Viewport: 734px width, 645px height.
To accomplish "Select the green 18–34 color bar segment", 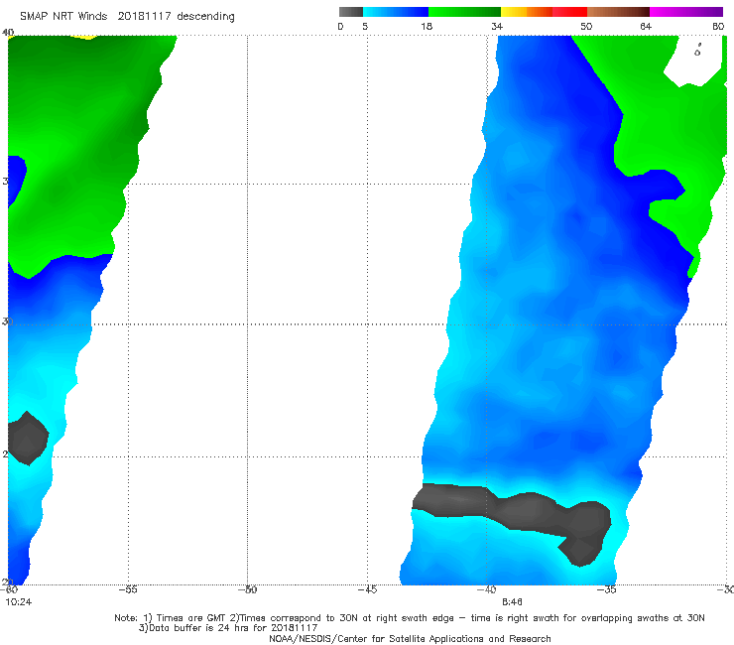I will [464, 12].
